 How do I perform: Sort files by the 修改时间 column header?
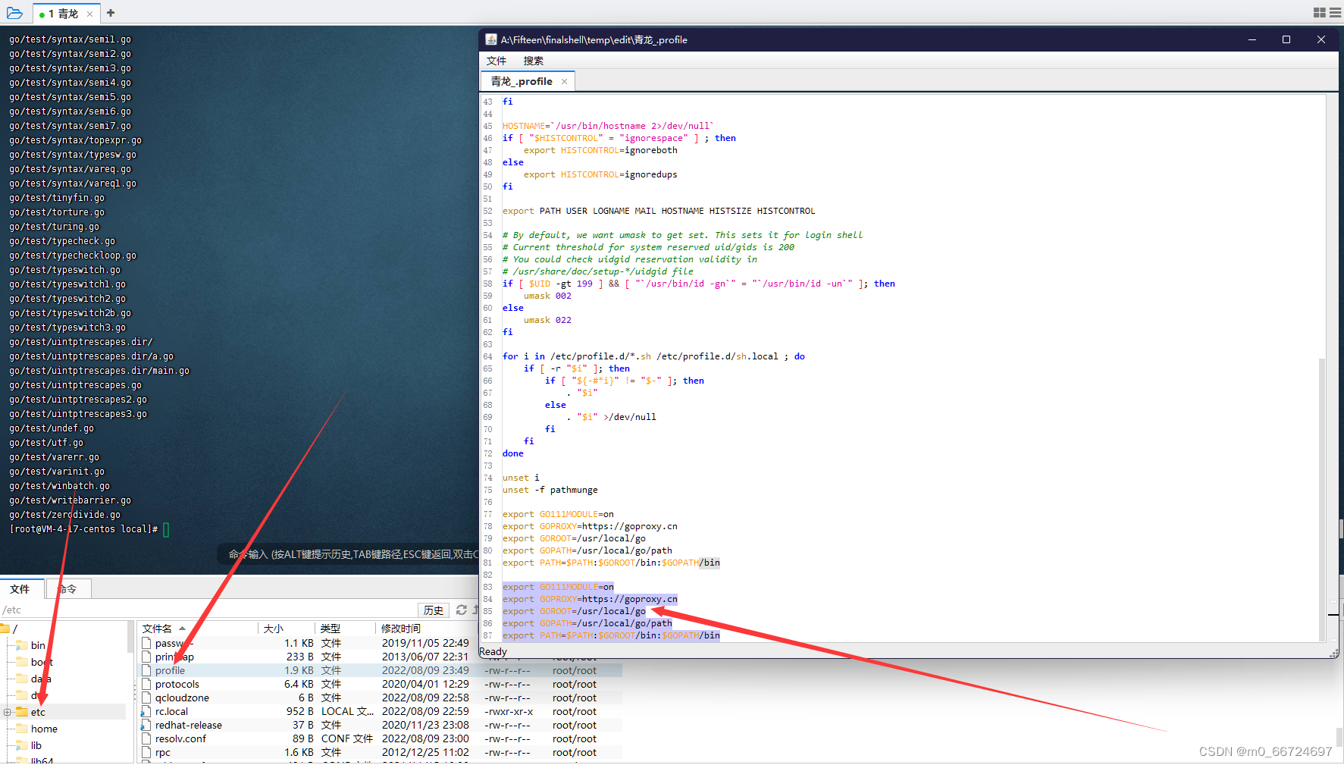425,629
